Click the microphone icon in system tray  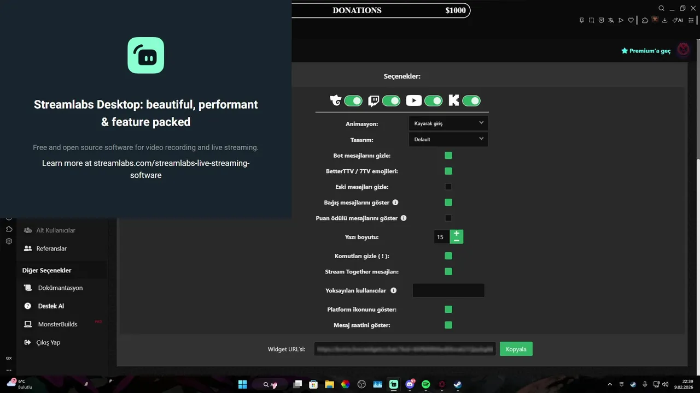(645, 384)
